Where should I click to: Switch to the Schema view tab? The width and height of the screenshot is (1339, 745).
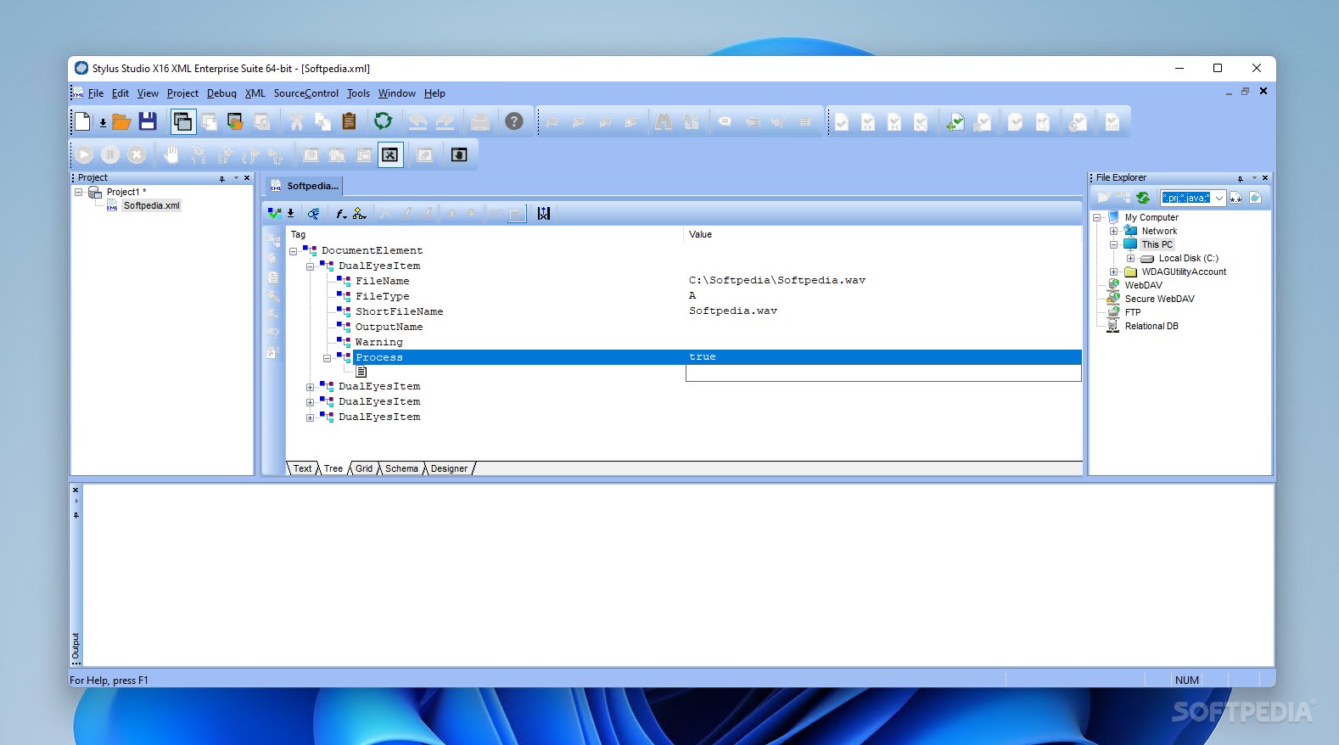tap(401, 468)
